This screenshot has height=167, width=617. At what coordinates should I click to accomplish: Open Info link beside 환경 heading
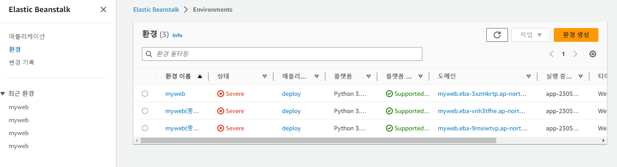coord(177,35)
